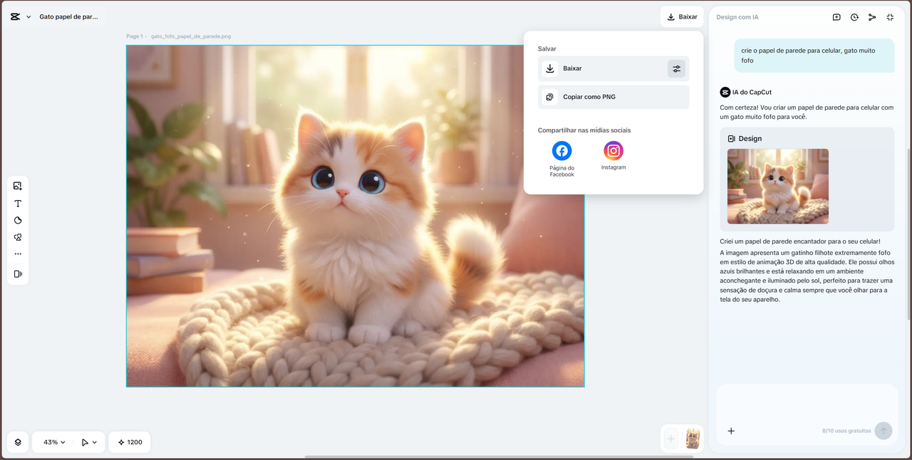Collapse the Design com IA panel
This screenshot has width=912, height=460.
pos(890,17)
